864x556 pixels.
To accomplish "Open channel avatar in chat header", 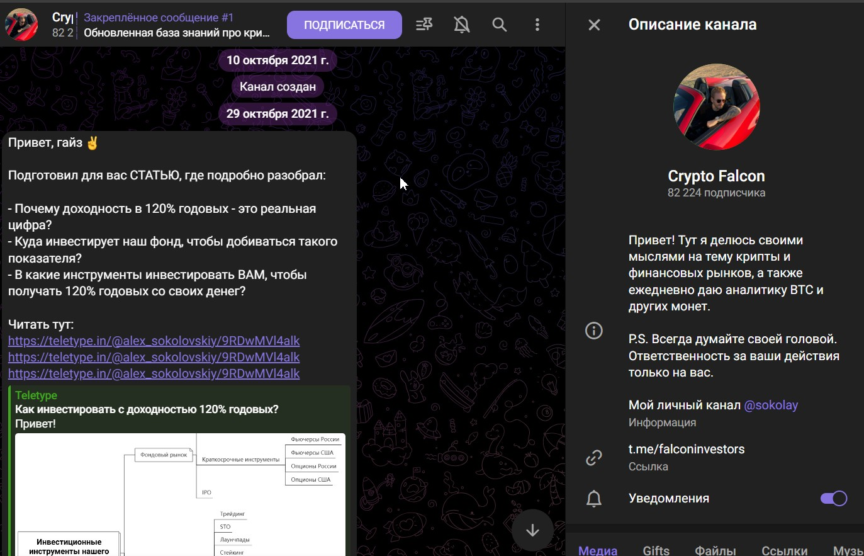I will coord(21,25).
